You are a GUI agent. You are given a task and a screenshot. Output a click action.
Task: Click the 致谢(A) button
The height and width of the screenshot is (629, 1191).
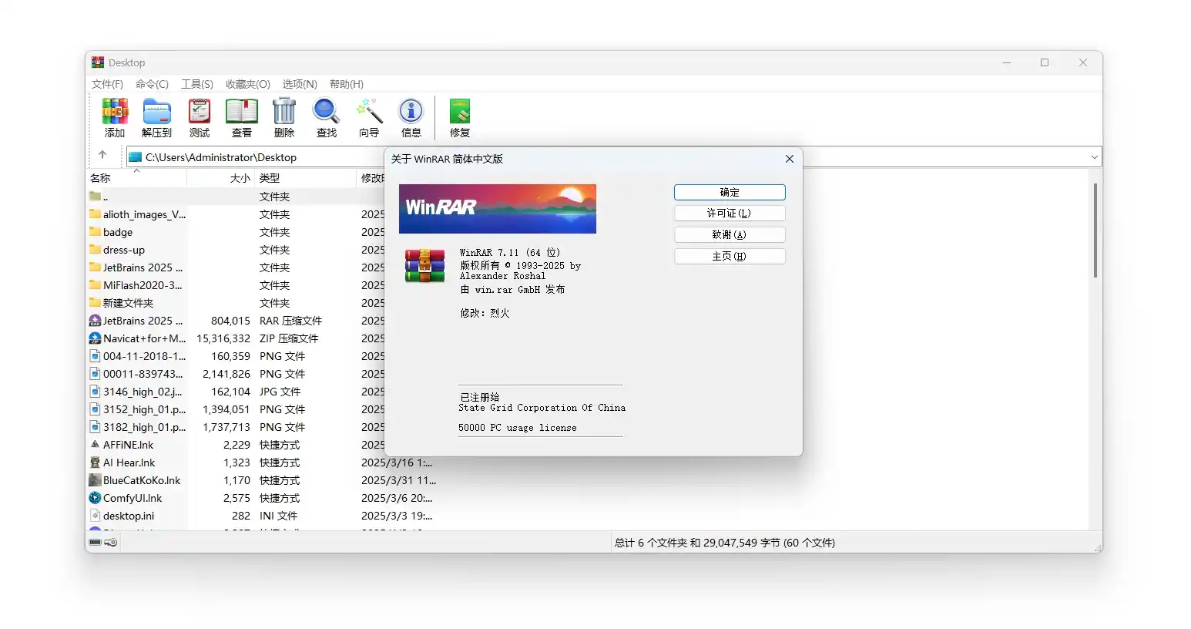coord(730,235)
